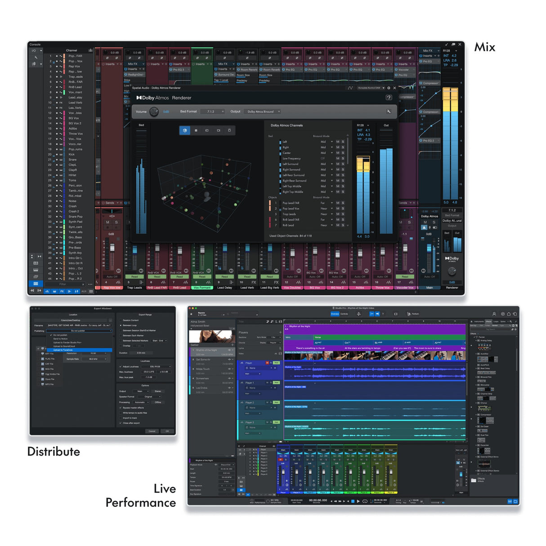The height and width of the screenshot is (546, 546).
Task: Click the user profile icon in Live Performance view
Action: tap(495, 313)
